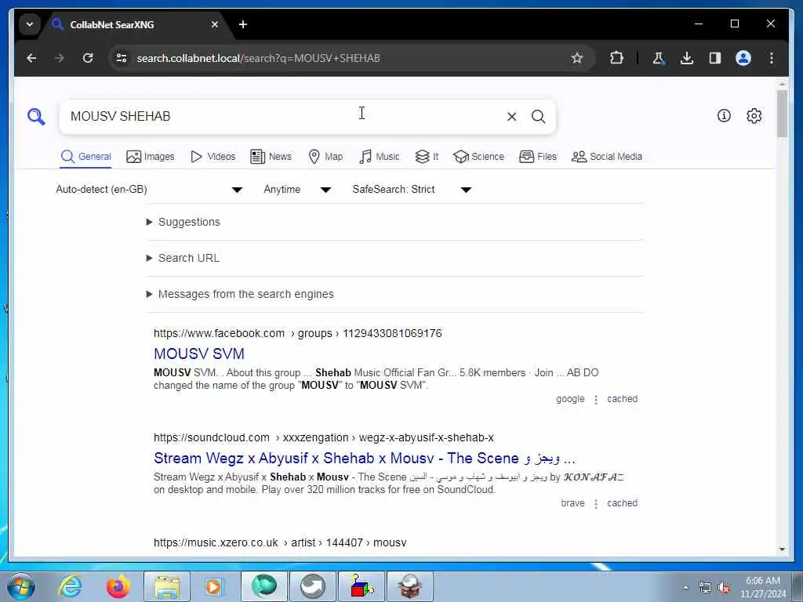Open SearXNG preferences gear icon
Viewport: 803px width, 602px height.
click(x=754, y=116)
